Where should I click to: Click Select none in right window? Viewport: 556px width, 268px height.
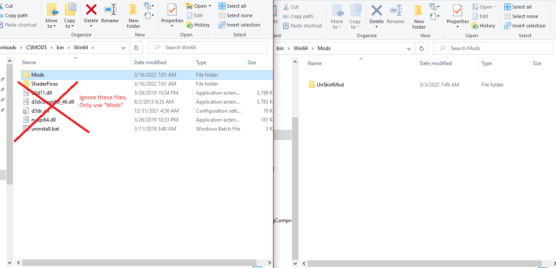(x=520, y=16)
